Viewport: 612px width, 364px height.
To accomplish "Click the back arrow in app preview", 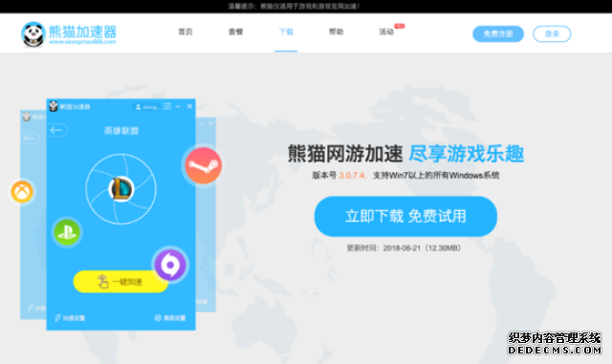I will point(57,130).
